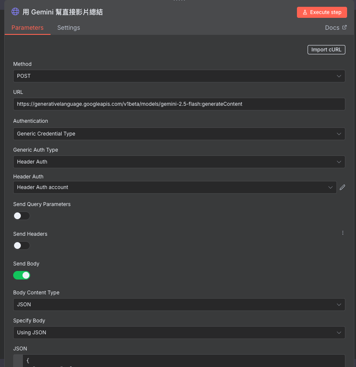Open the Header Auth account dropdown

click(x=175, y=187)
